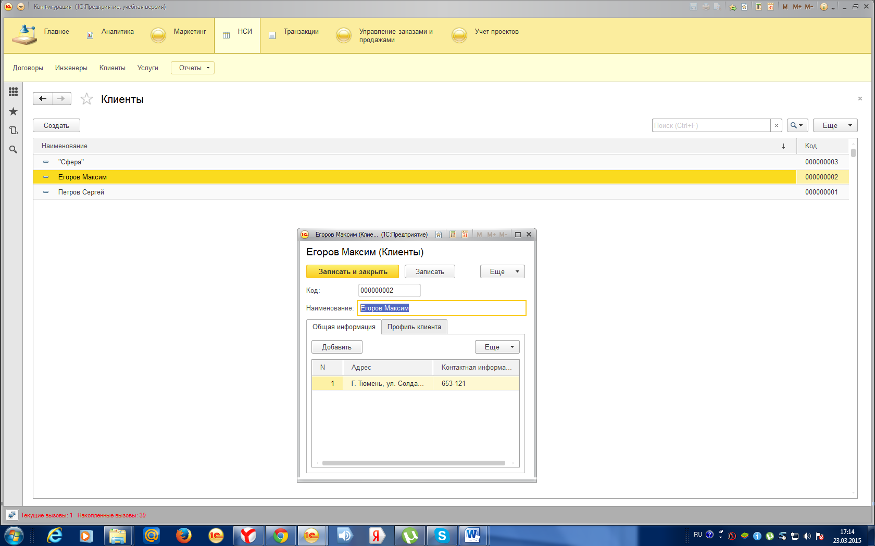The height and width of the screenshot is (546, 875).
Task: Clear the search field with x
Action: [776, 125]
